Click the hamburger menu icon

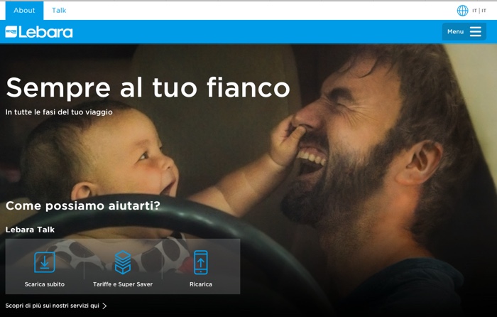476,31
